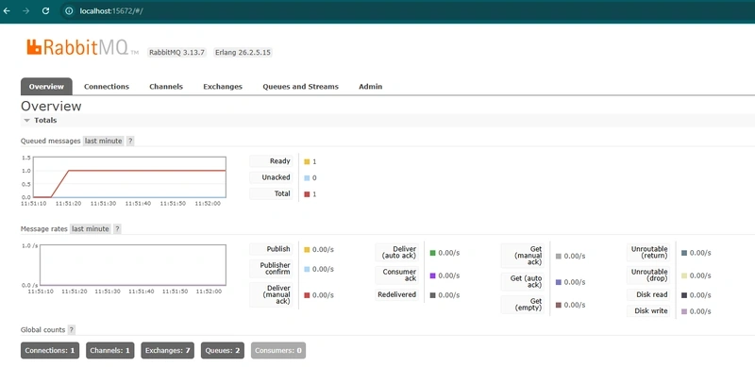The height and width of the screenshot is (367, 755).
Task: Open help for Global counts
Action: click(72, 330)
